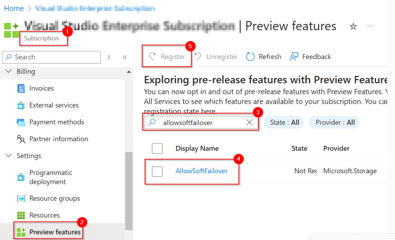Open the Provider filter dropdown
The height and width of the screenshot is (240, 395).
[335, 122]
